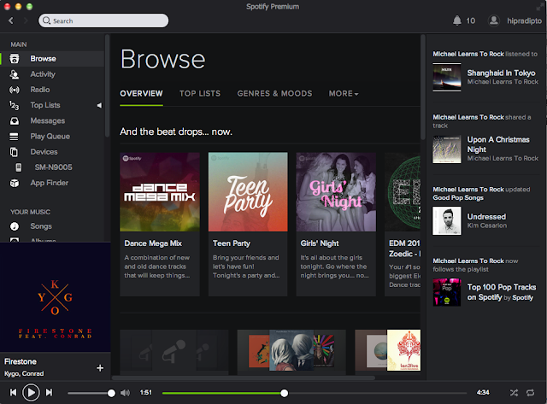The height and width of the screenshot is (404, 547).
Task: Click the speaker icon next to Top Lists
Action: click(99, 105)
